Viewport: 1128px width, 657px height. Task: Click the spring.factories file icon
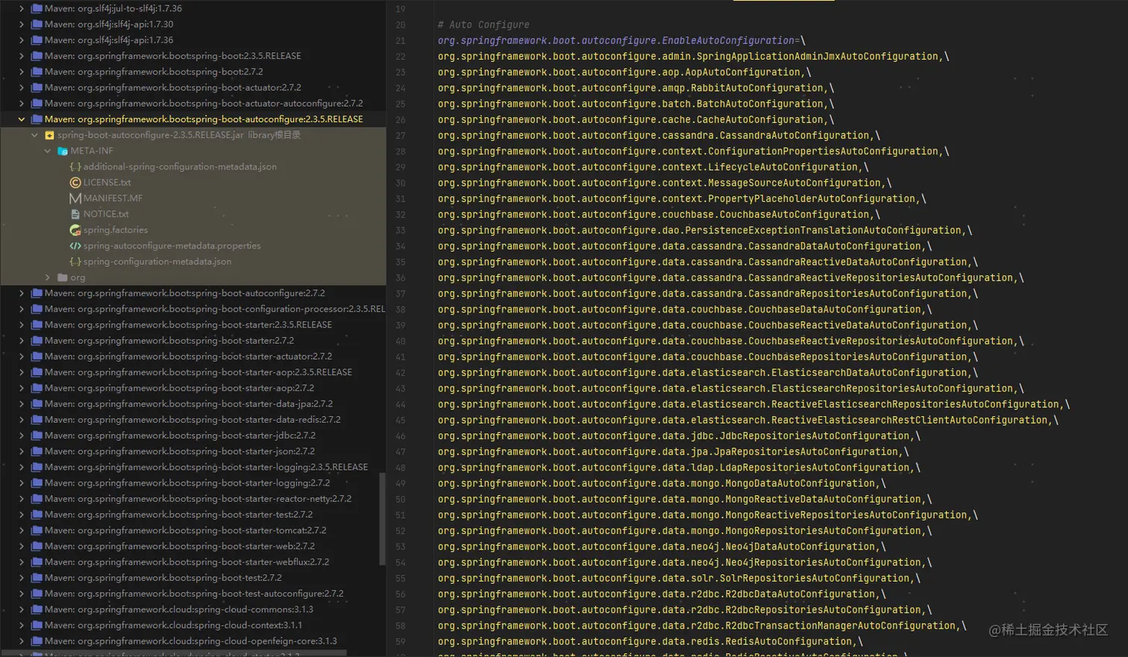(x=75, y=230)
